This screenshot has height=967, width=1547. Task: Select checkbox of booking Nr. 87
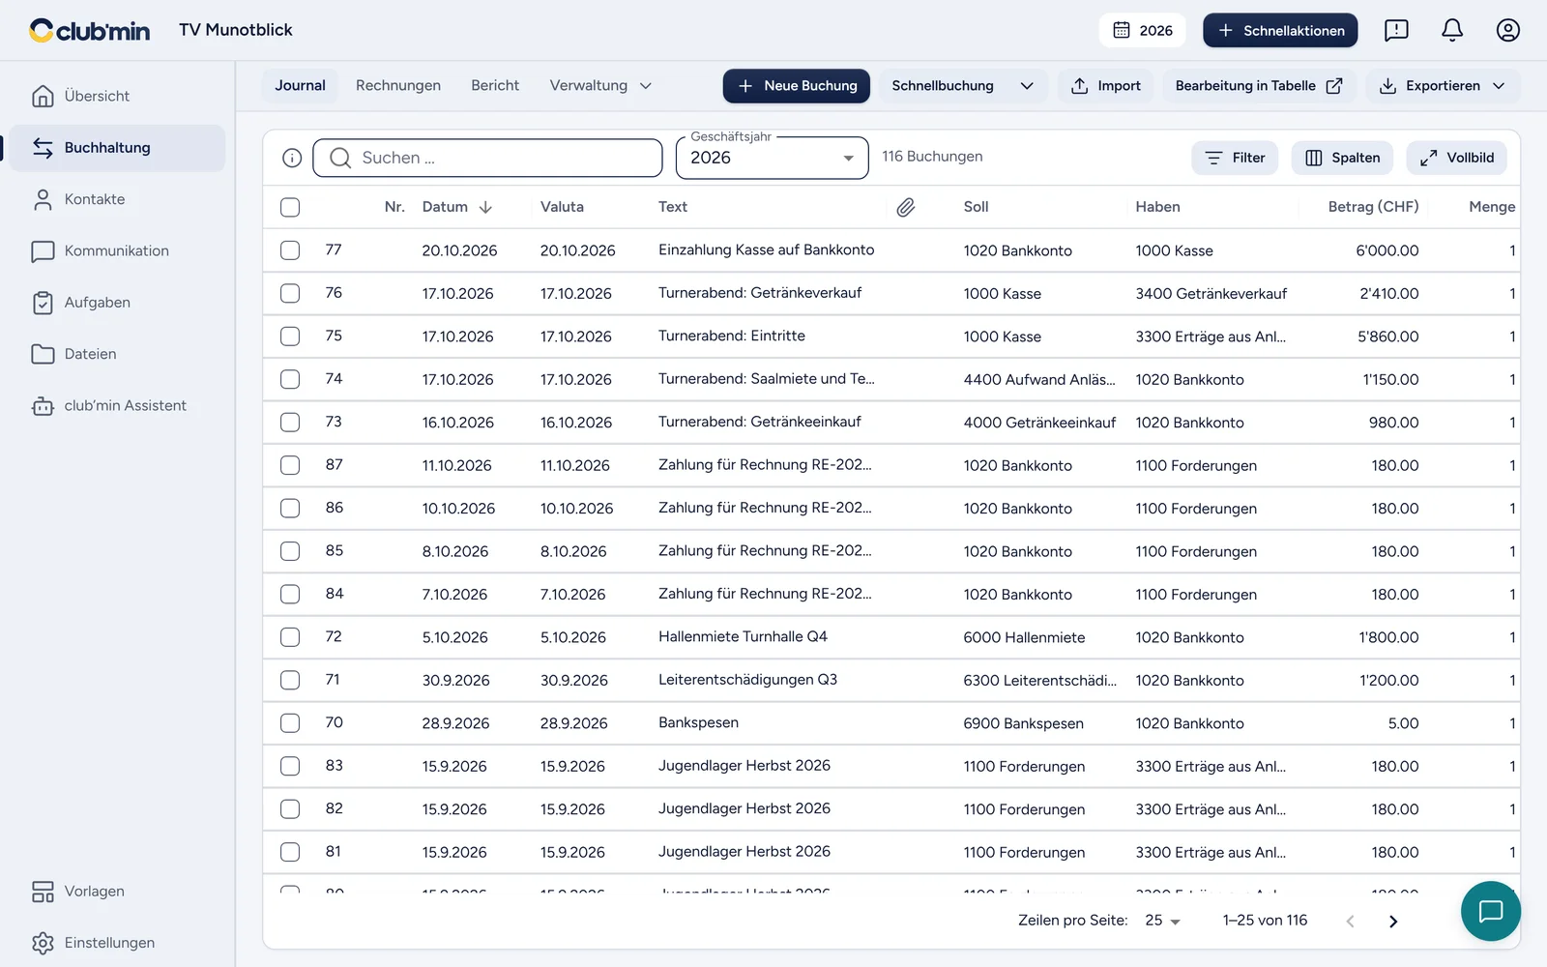pos(290,465)
